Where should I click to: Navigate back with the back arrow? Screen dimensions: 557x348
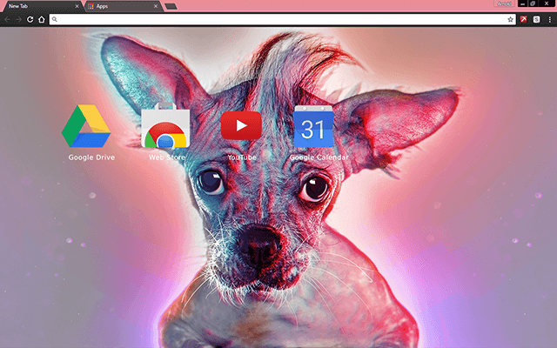coord(8,18)
